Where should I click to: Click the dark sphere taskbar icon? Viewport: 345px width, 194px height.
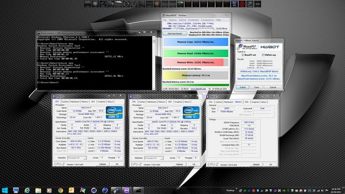tap(94, 190)
